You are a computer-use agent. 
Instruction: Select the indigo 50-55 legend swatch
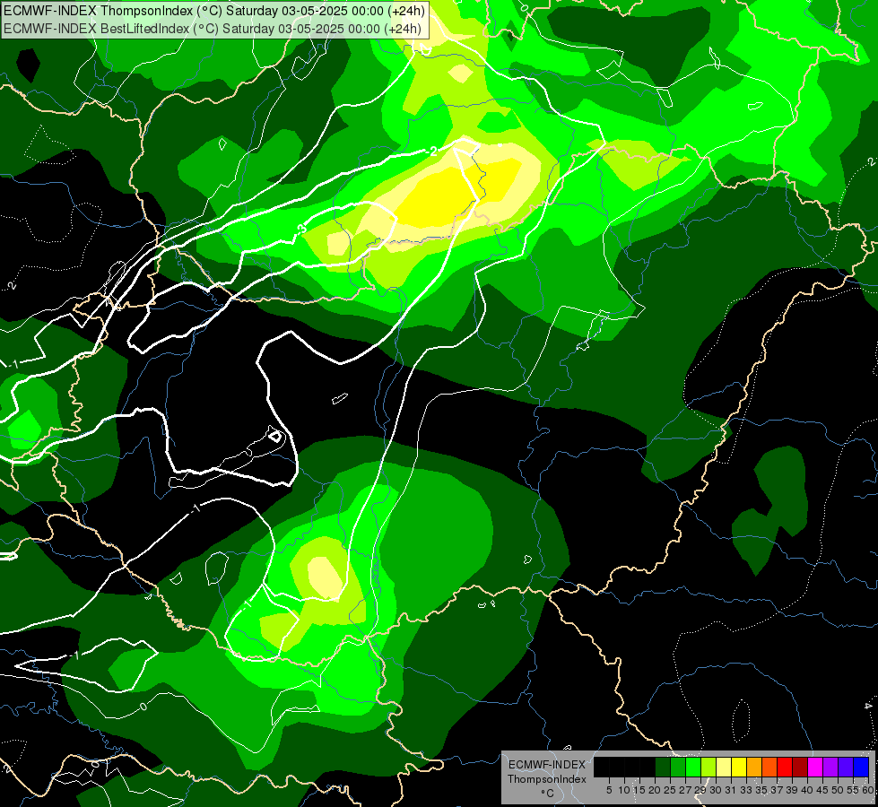point(846,767)
